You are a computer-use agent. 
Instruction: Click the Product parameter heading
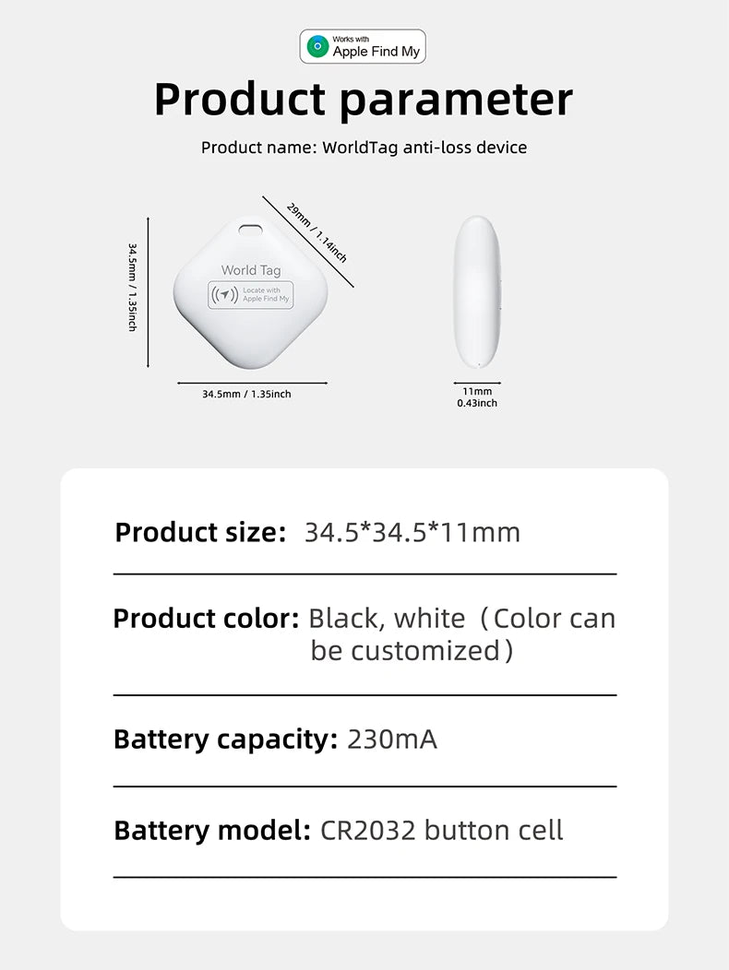(x=364, y=100)
